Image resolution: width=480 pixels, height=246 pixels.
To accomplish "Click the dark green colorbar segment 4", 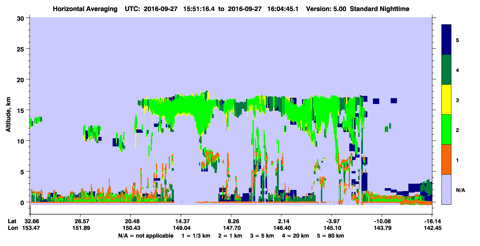I will 446,70.
